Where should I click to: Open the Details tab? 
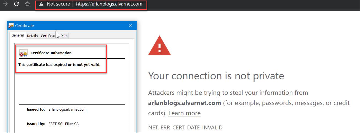[x=32, y=36]
